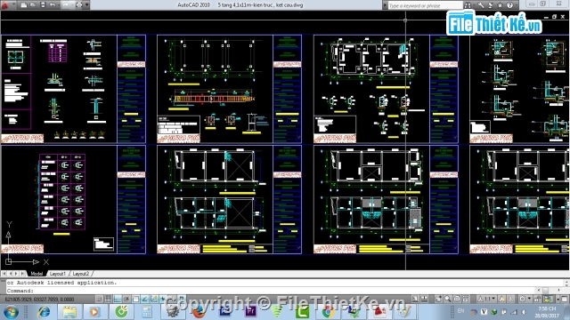Screen dimensions: 570x320
Task: Open Chrome from the Windows taskbar
Action: point(328,312)
